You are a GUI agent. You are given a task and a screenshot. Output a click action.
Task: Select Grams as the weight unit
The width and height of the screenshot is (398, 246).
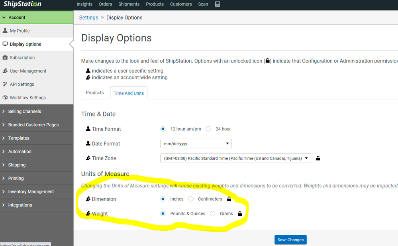click(213, 214)
